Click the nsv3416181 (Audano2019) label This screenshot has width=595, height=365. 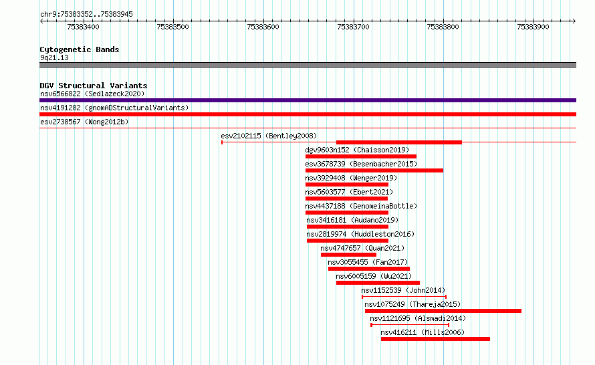(352, 220)
